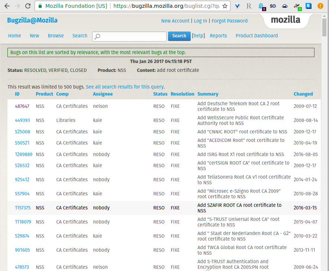Sort the list by Resolution column
Screen dimensions: 329x271
[183, 94]
